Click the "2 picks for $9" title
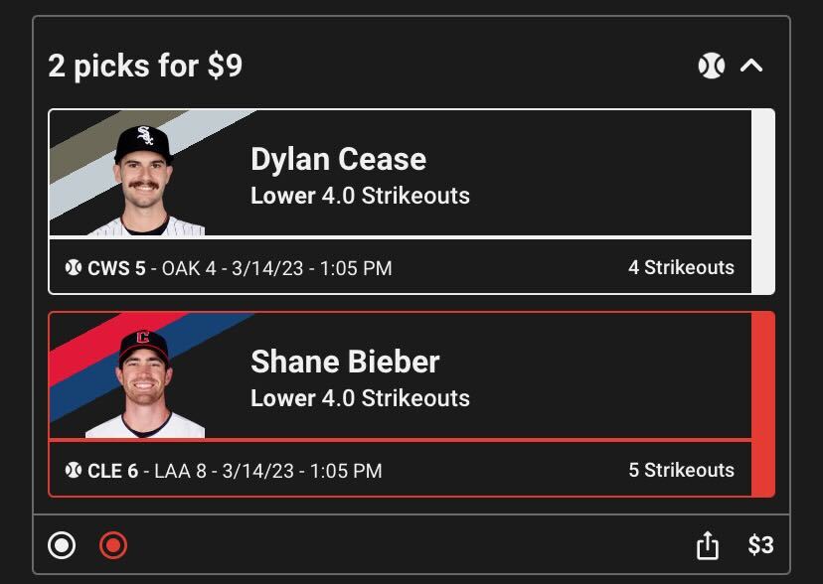823x584 pixels. (x=145, y=67)
